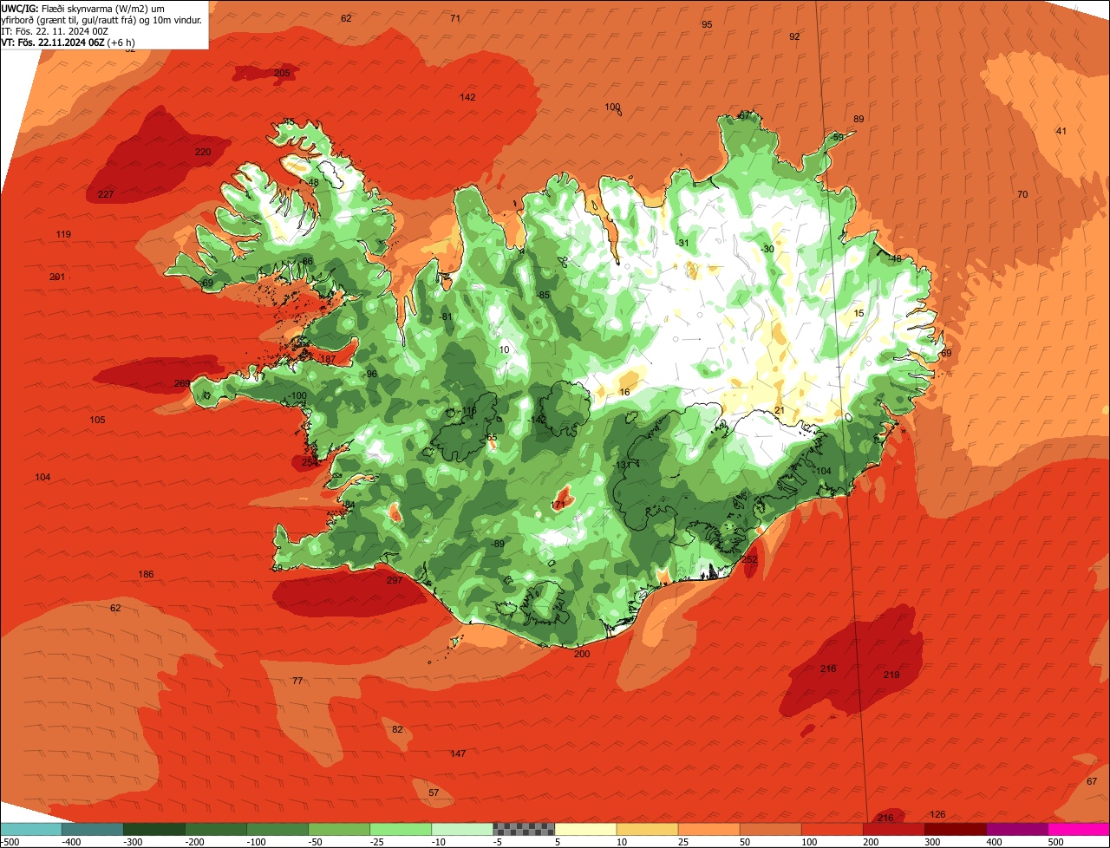Click the map value "71"
Viewport: 1110px width, 848px height.
point(455,18)
